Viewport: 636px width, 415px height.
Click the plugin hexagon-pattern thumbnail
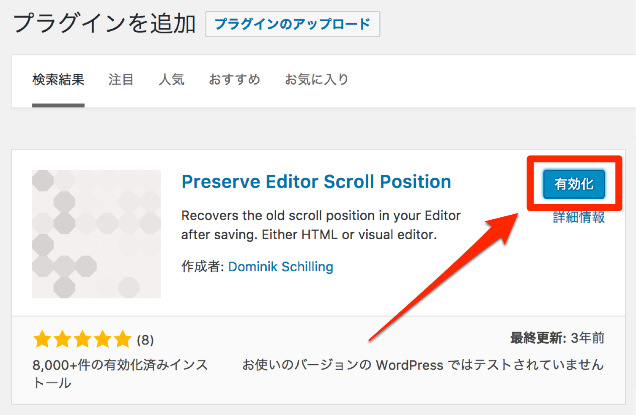coord(96,233)
